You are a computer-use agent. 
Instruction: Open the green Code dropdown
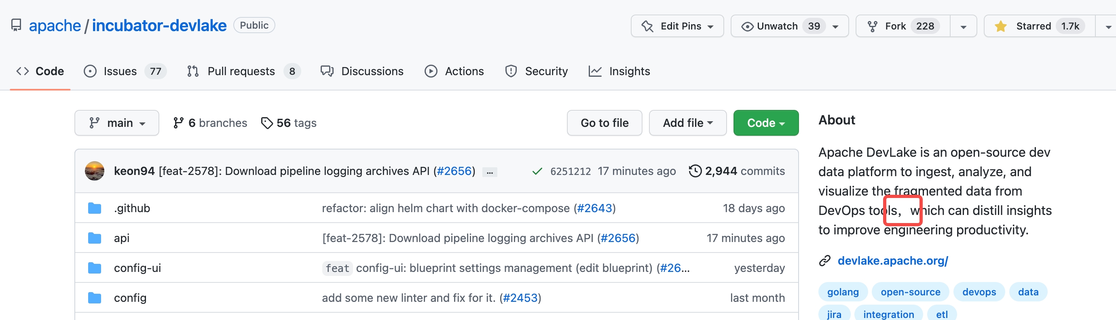pyautogui.click(x=765, y=123)
